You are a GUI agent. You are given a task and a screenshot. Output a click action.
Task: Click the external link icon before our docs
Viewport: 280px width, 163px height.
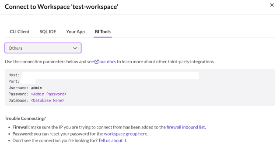[x=96, y=61]
